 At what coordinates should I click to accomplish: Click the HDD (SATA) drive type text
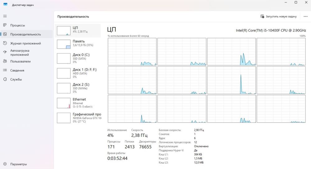[x=80, y=73]
